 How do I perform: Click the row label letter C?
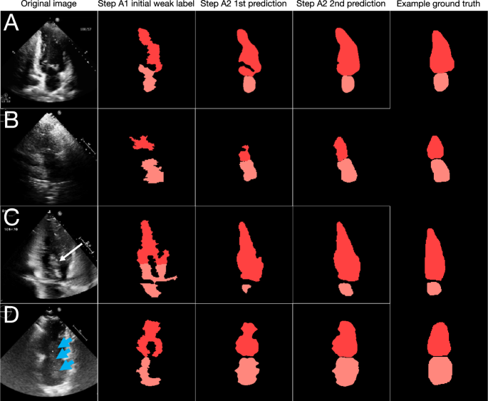12,218
